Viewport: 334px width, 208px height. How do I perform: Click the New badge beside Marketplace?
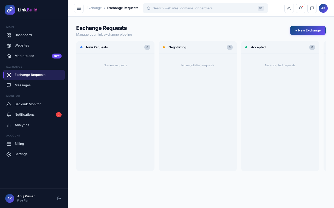(x=57, y=56)
